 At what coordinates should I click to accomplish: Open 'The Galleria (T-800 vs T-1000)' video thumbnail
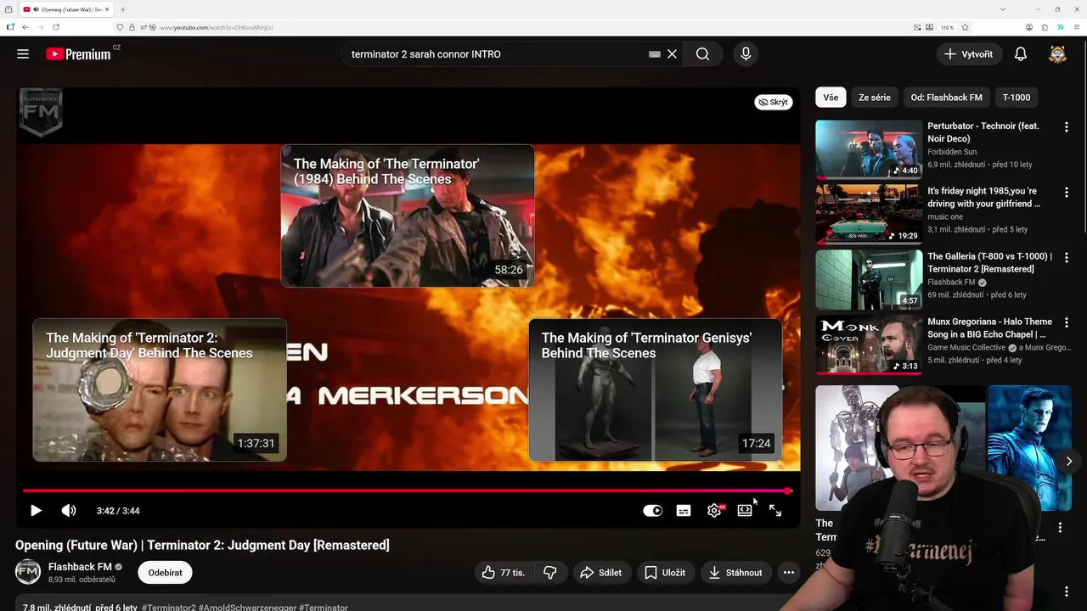(869, 279)
